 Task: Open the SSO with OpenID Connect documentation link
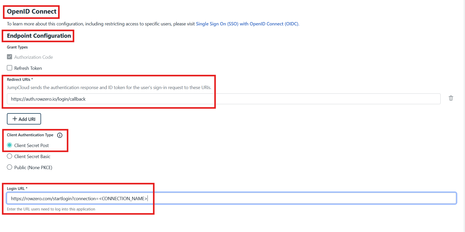247,24
